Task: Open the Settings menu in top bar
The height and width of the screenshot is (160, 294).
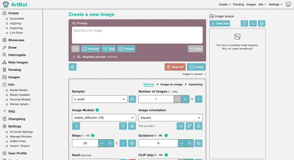Action: point(276,5)
